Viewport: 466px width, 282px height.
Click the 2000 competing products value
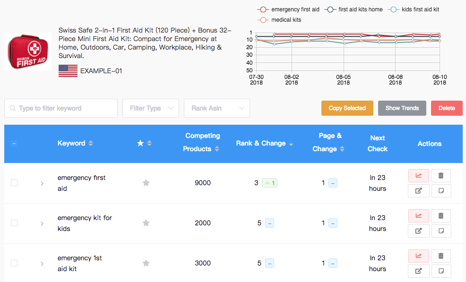[x=203, y=223]
